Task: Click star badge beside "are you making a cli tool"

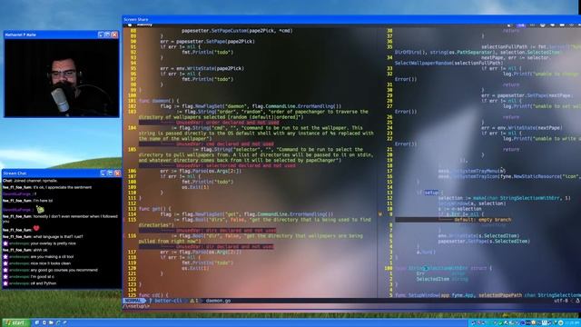Action: click(x=5, y=256)
